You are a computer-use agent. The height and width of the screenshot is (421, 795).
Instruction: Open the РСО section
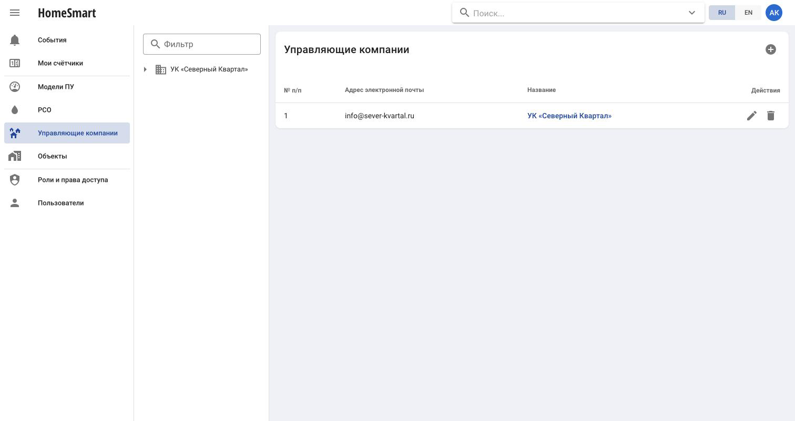point(67,110)
